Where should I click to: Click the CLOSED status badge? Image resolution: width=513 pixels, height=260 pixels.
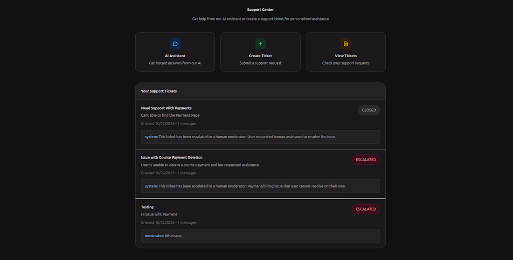tap(369, 110)
